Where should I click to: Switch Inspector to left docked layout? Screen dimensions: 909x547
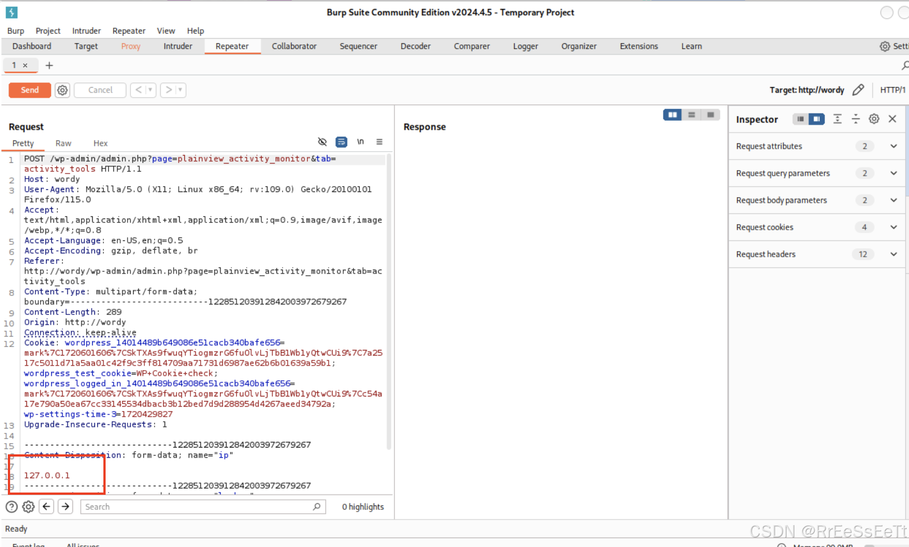801,119
